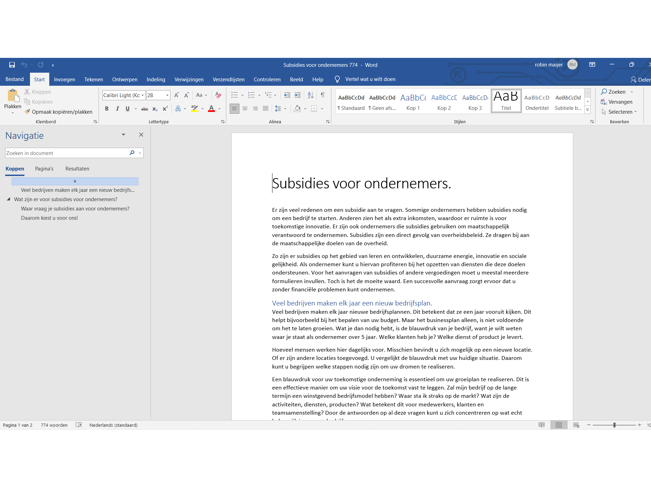Apply red font color

(x=211, y=109)
